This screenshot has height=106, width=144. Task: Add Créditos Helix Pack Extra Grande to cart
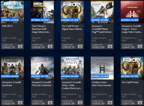tap(110, 103)
